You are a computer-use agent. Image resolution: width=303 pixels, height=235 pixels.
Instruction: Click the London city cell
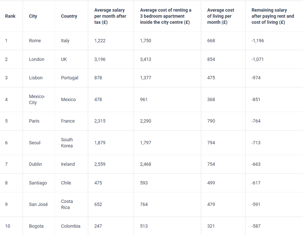click(x=37, y=59)
